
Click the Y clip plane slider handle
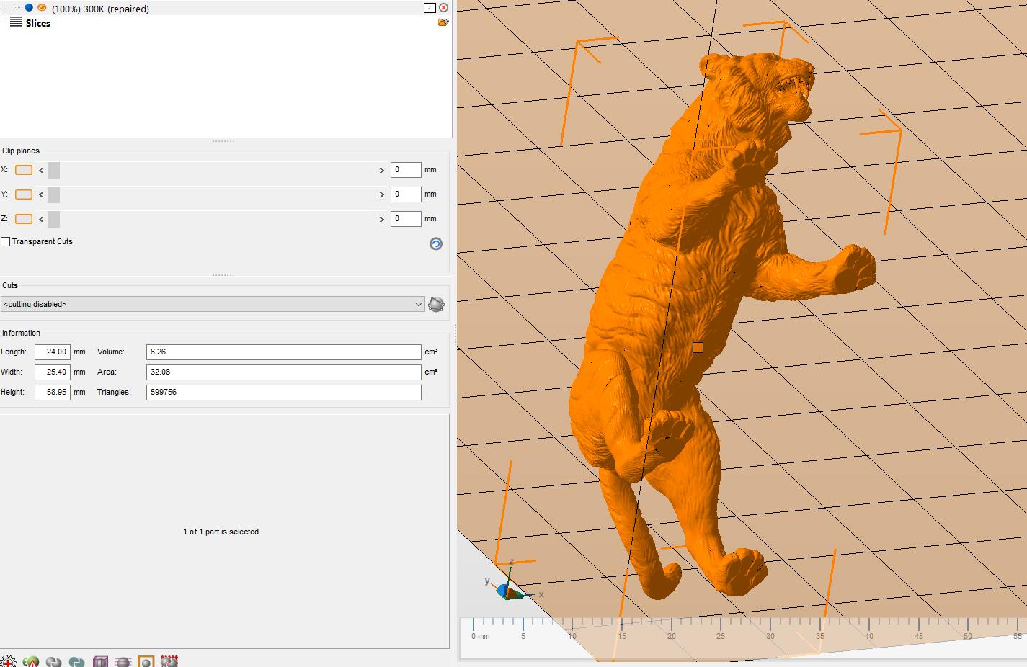click(x=54, y=194)
